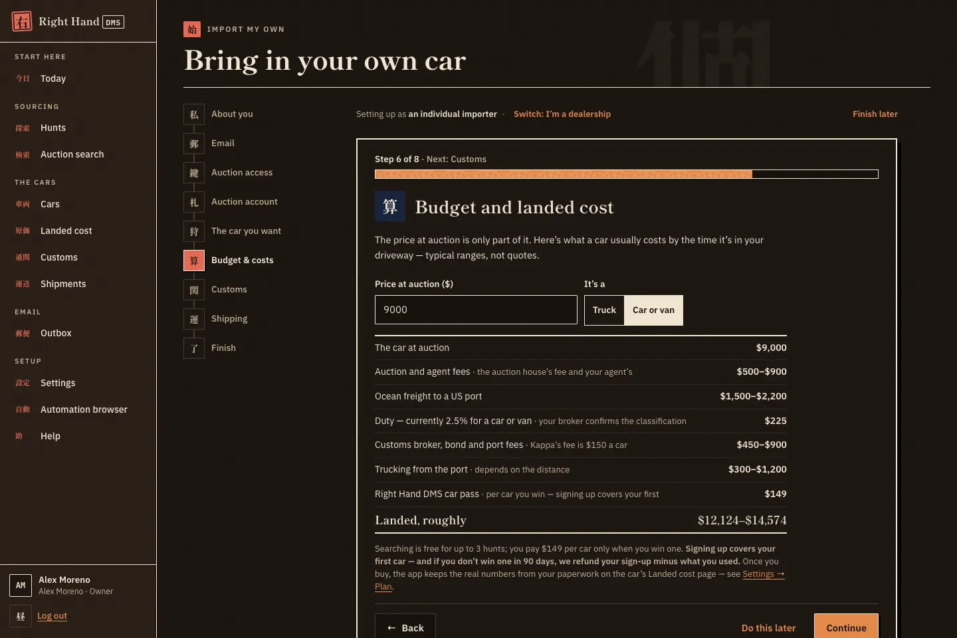Viewport: 957px width, 638px height.
Task: Click the kanji icon beside Cars
Action: pyautogui.click(x=23, y=205)
